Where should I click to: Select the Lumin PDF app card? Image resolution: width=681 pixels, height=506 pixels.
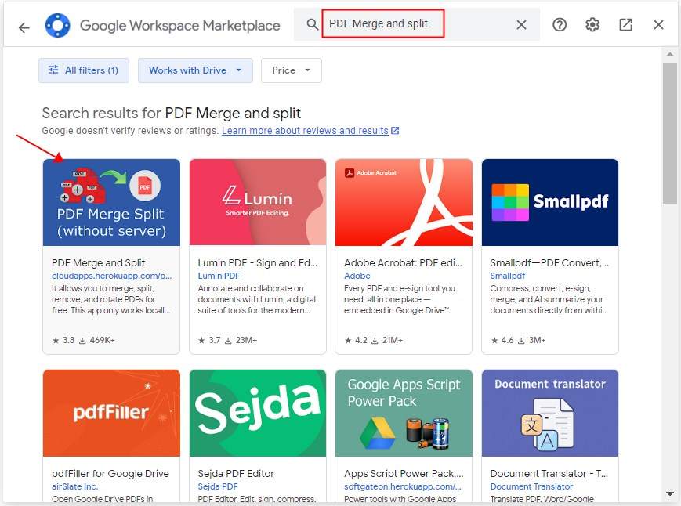click(258, 256)
